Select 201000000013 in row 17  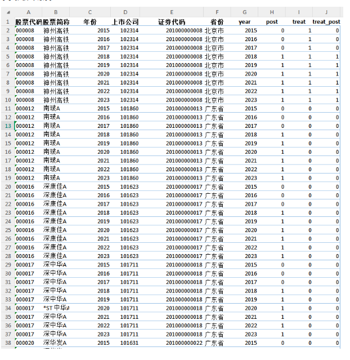coord(172,161)
